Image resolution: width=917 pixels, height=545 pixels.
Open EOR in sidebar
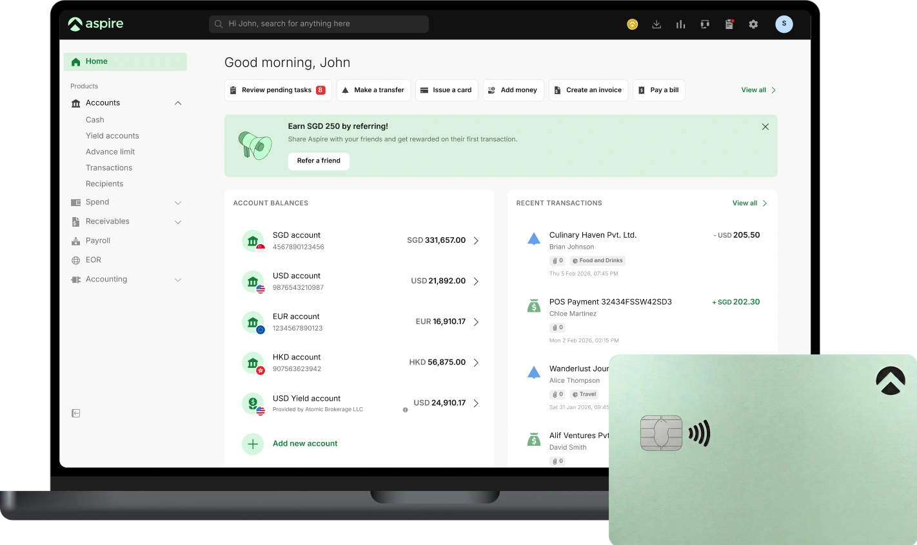click(94, 260)
